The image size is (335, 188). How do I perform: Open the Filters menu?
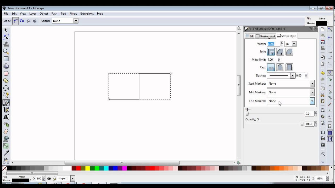[73, 14]
